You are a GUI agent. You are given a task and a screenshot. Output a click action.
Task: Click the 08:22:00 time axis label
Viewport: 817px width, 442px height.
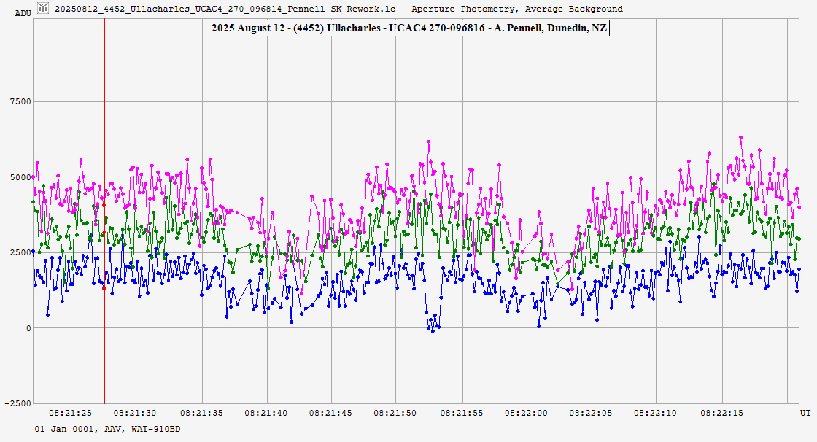[527, 413]
